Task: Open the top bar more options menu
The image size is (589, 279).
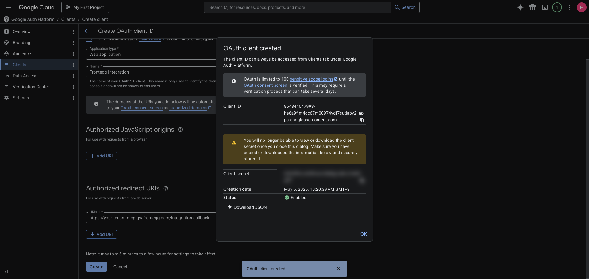Action: tap(569, 7)
